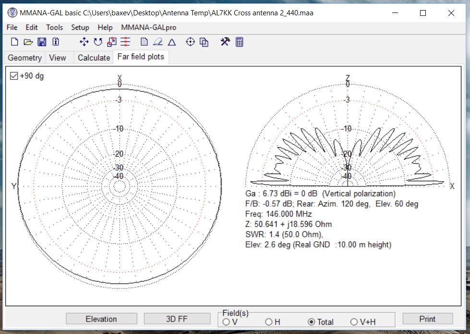Switch to the Calculate tab
Viewport: 470px width, 334px height.
click(x=94, y=58)
